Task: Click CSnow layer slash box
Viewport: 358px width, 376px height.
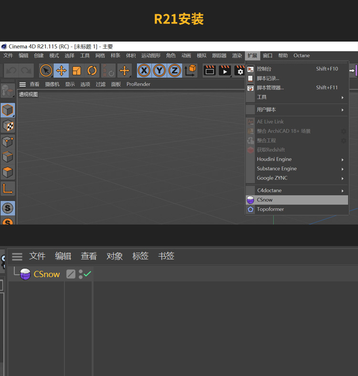Action: click(71, 274)
